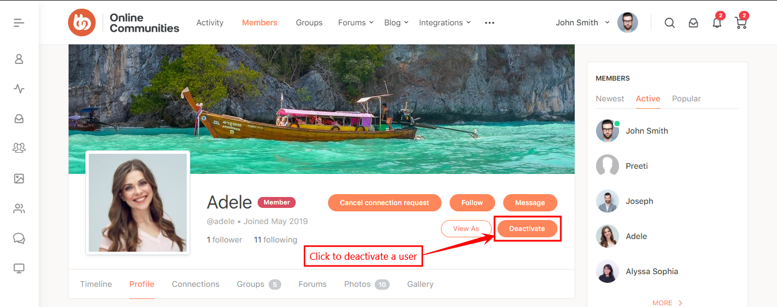Switch to the Profile tab
This screenshot has width=777, height=307.
(x=142, y=284)
